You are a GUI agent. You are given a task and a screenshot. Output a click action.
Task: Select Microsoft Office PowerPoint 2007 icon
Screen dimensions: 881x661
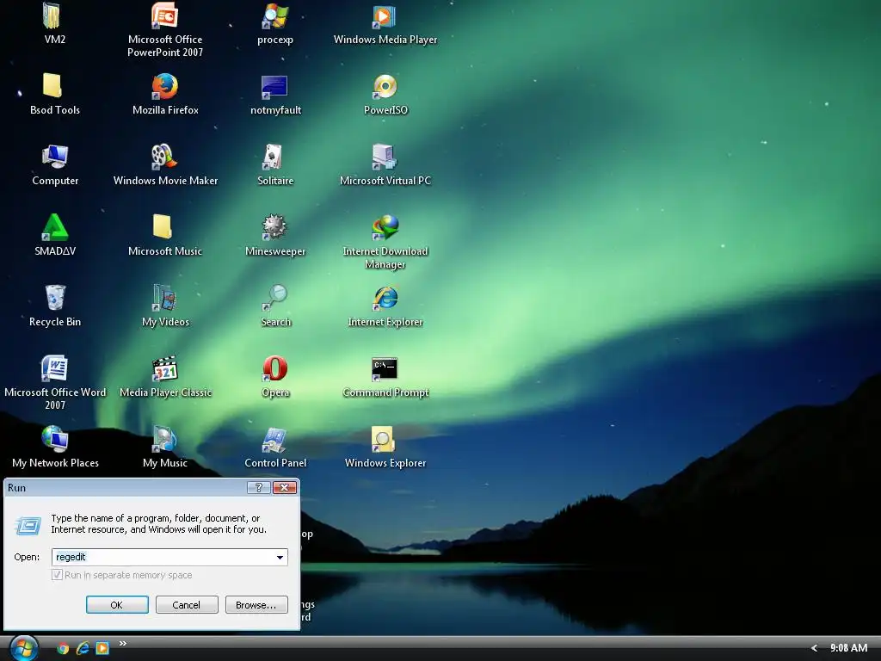(x=164, y=15)
